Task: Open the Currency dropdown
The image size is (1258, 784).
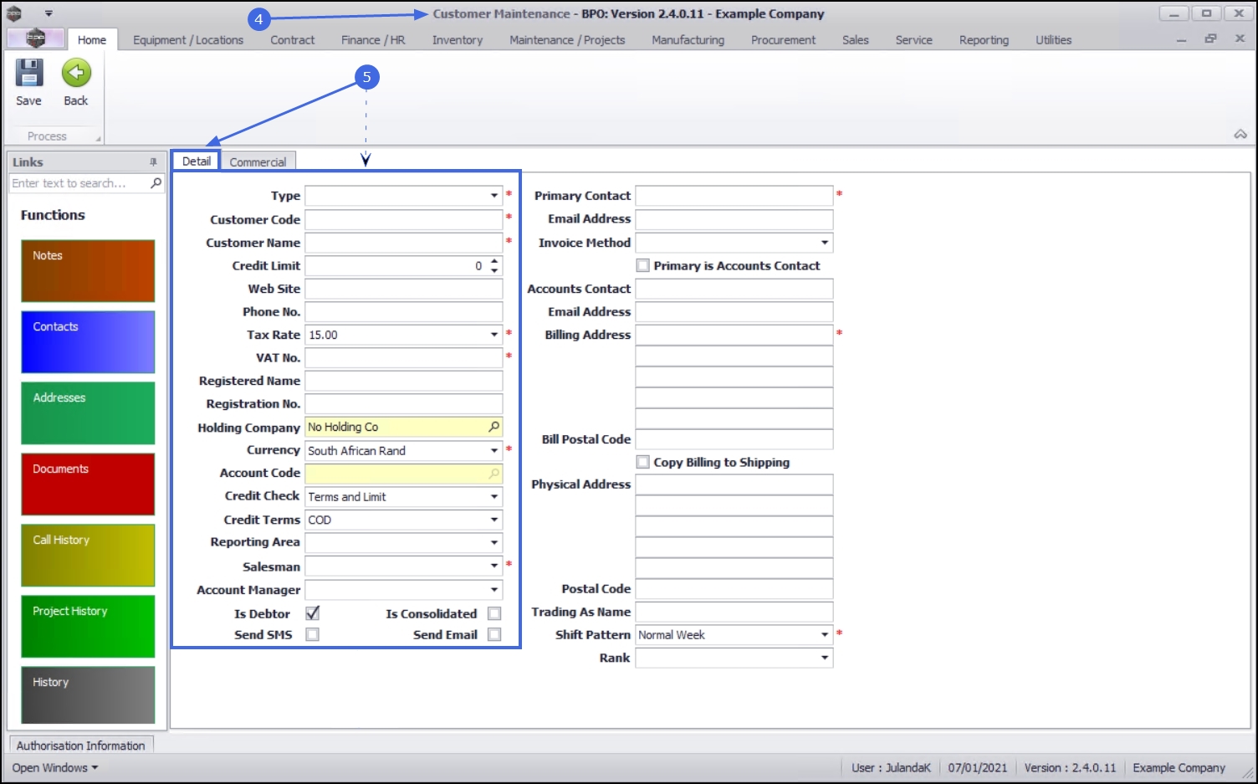Action: 494,450
